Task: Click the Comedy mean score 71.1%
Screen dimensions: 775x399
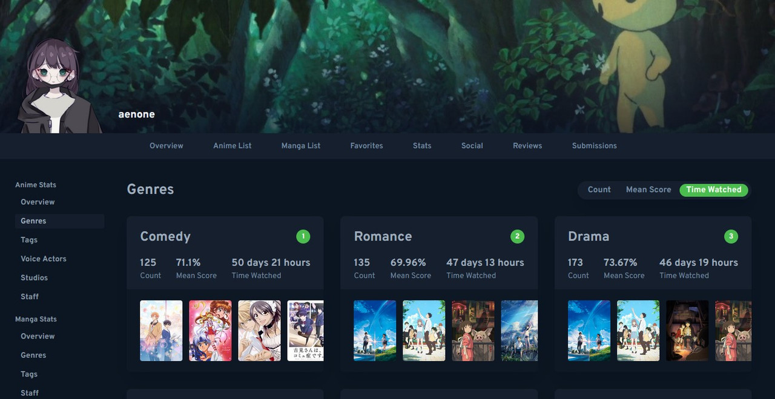Action: pyautogui.click(x=188, y=262)
